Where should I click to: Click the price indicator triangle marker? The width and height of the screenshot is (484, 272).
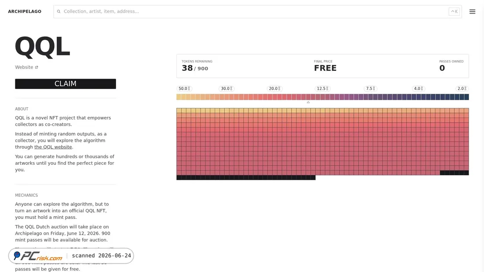tap(308, 102)
